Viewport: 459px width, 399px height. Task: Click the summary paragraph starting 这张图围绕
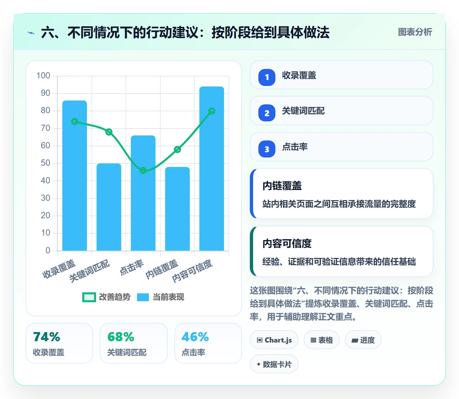click(x=342, y=304)
